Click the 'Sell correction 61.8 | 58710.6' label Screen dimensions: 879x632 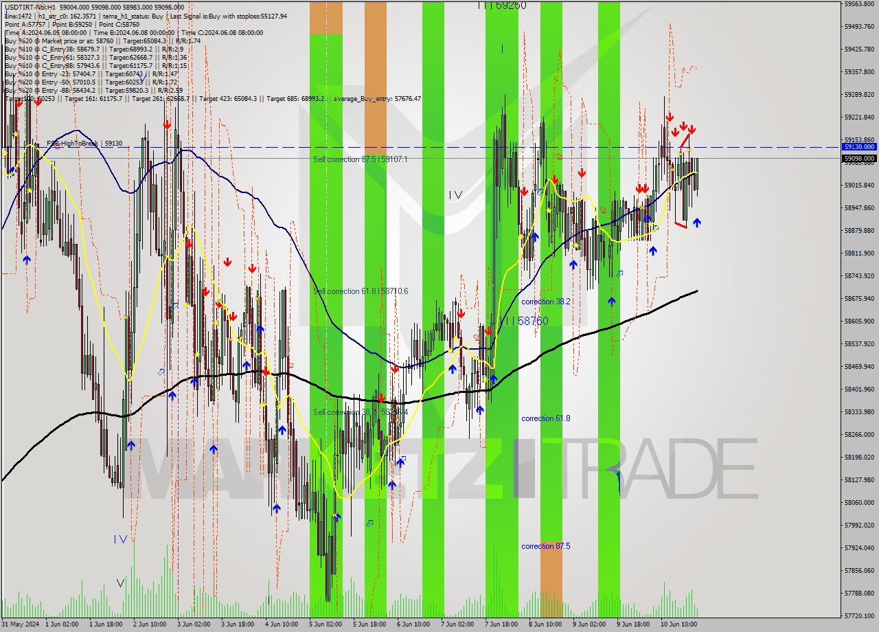click(361, 291)
